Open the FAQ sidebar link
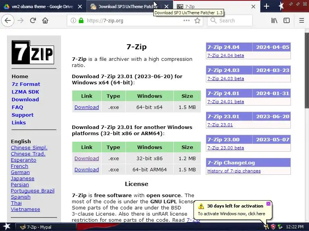This screenshot has width=309, height=231. pos(17,107)
